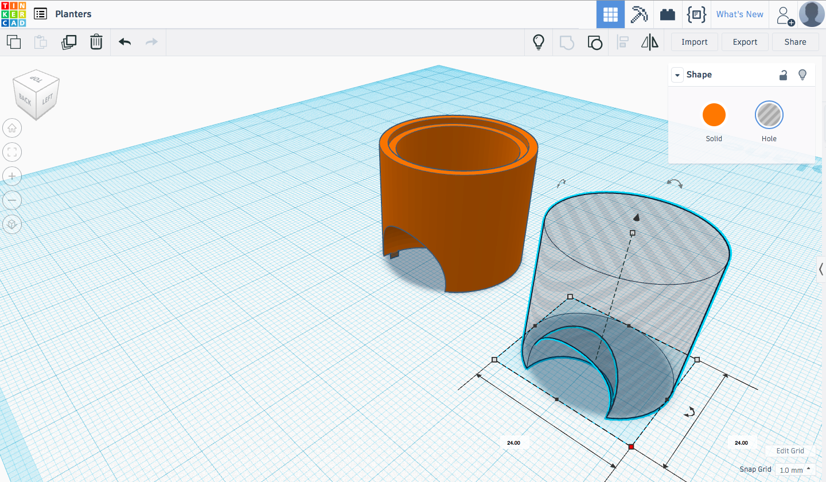Open the Tinkercad logo home link

(x=13, y=14)
